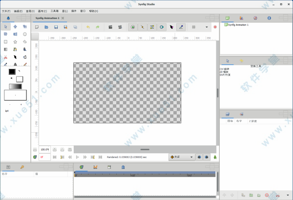This screenshot has height=200, width=293.
Task: Switch to Synfig Animation 1 document tab
Action: pyautogui.click(x=47, y=18)
